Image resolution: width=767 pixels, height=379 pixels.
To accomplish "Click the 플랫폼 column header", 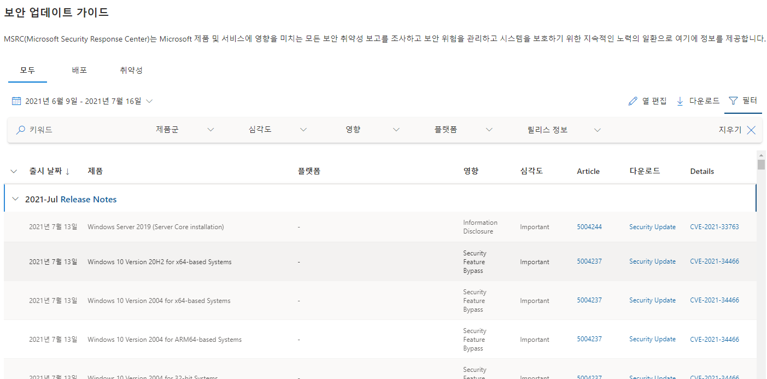I will (309, 171).
